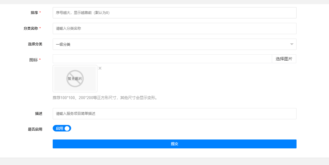Open the 选择分类 dropdown showing 一级分类

174,44
